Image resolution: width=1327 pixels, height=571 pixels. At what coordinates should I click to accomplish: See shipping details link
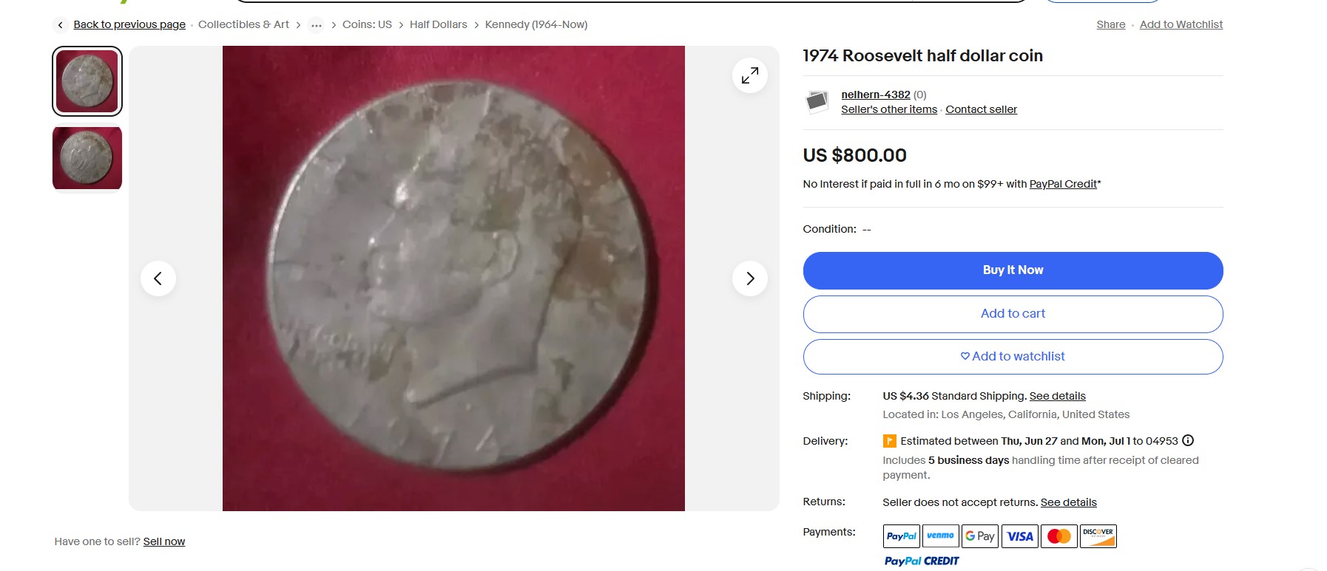[x=1057, y=396]
